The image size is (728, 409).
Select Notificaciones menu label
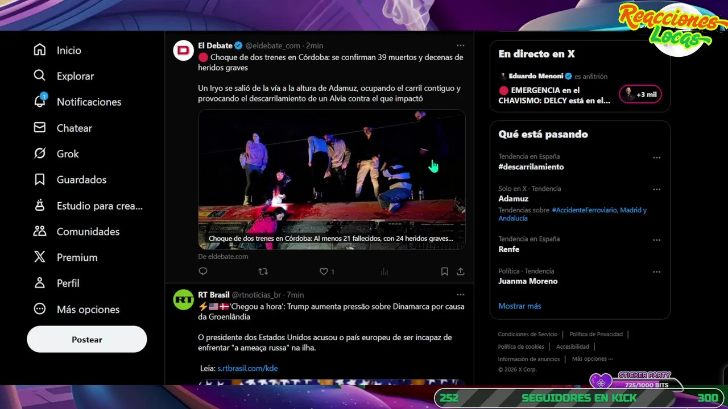click(89, 102)
